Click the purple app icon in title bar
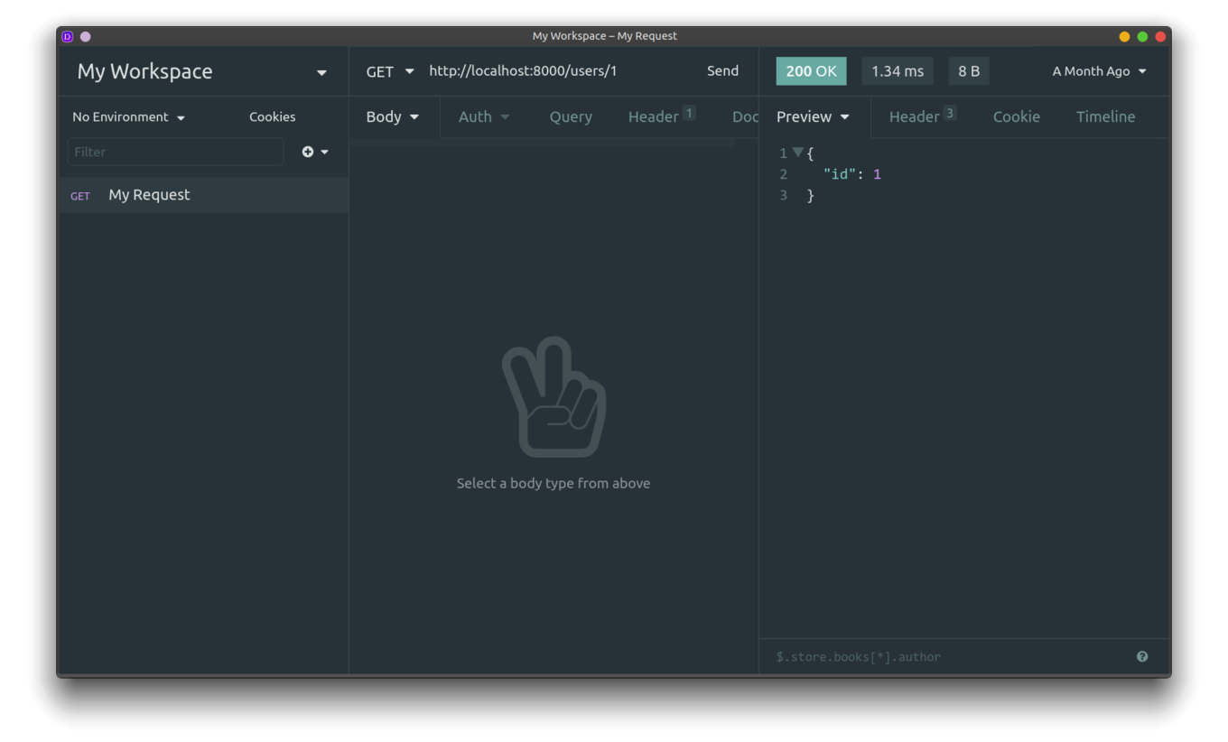Image resolution: width=1228 pixels, height=742 pixels. click(x=68, y=37)
